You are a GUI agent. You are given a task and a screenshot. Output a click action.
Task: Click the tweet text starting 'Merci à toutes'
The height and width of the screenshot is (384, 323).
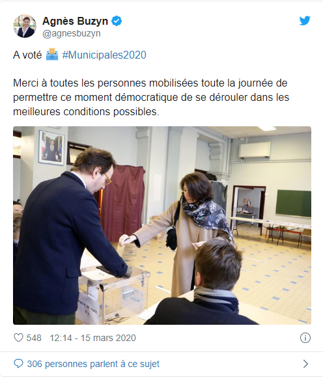click(x=151, y=97)
